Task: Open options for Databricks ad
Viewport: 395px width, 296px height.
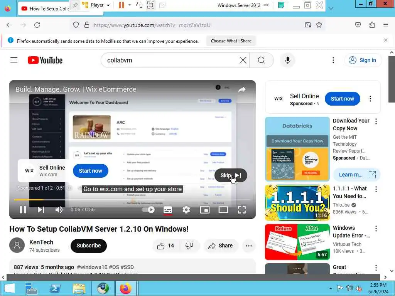Action: pos(376,121)
